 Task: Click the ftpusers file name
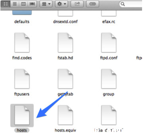(22, 94)
